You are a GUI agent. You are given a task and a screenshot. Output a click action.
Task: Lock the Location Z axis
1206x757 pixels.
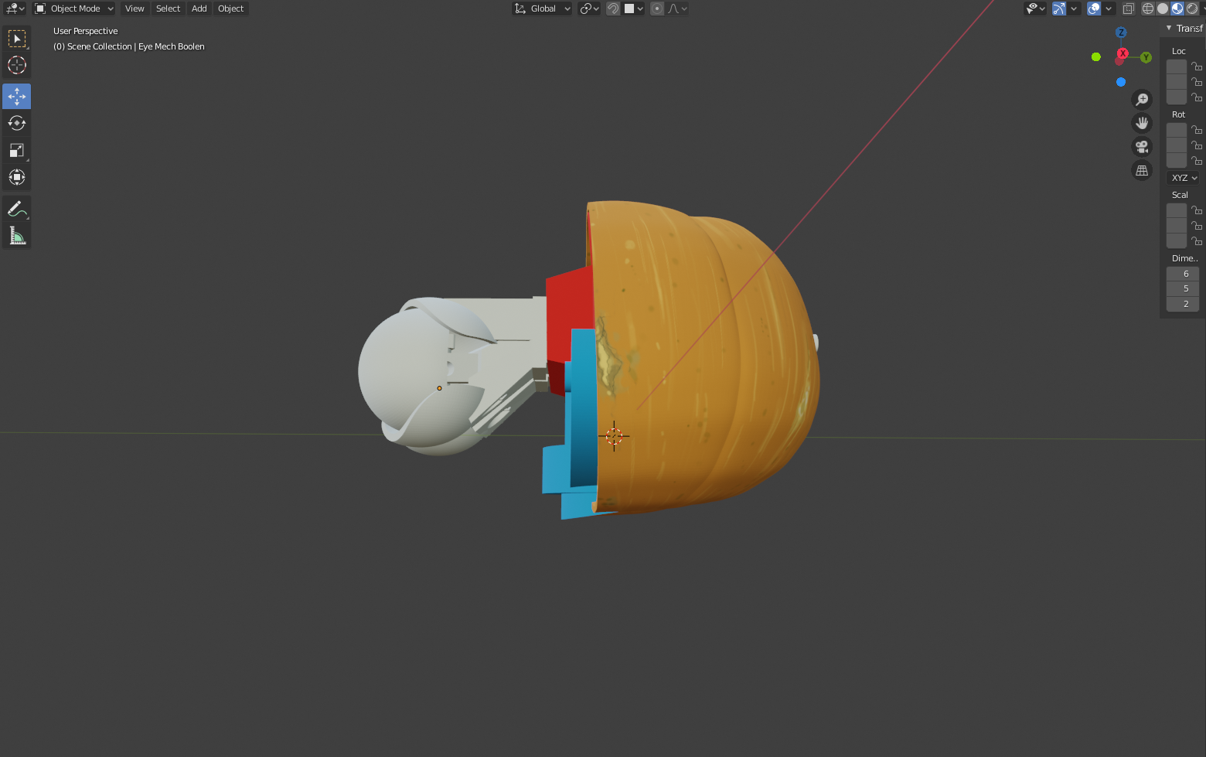(x=1197, y=97)
